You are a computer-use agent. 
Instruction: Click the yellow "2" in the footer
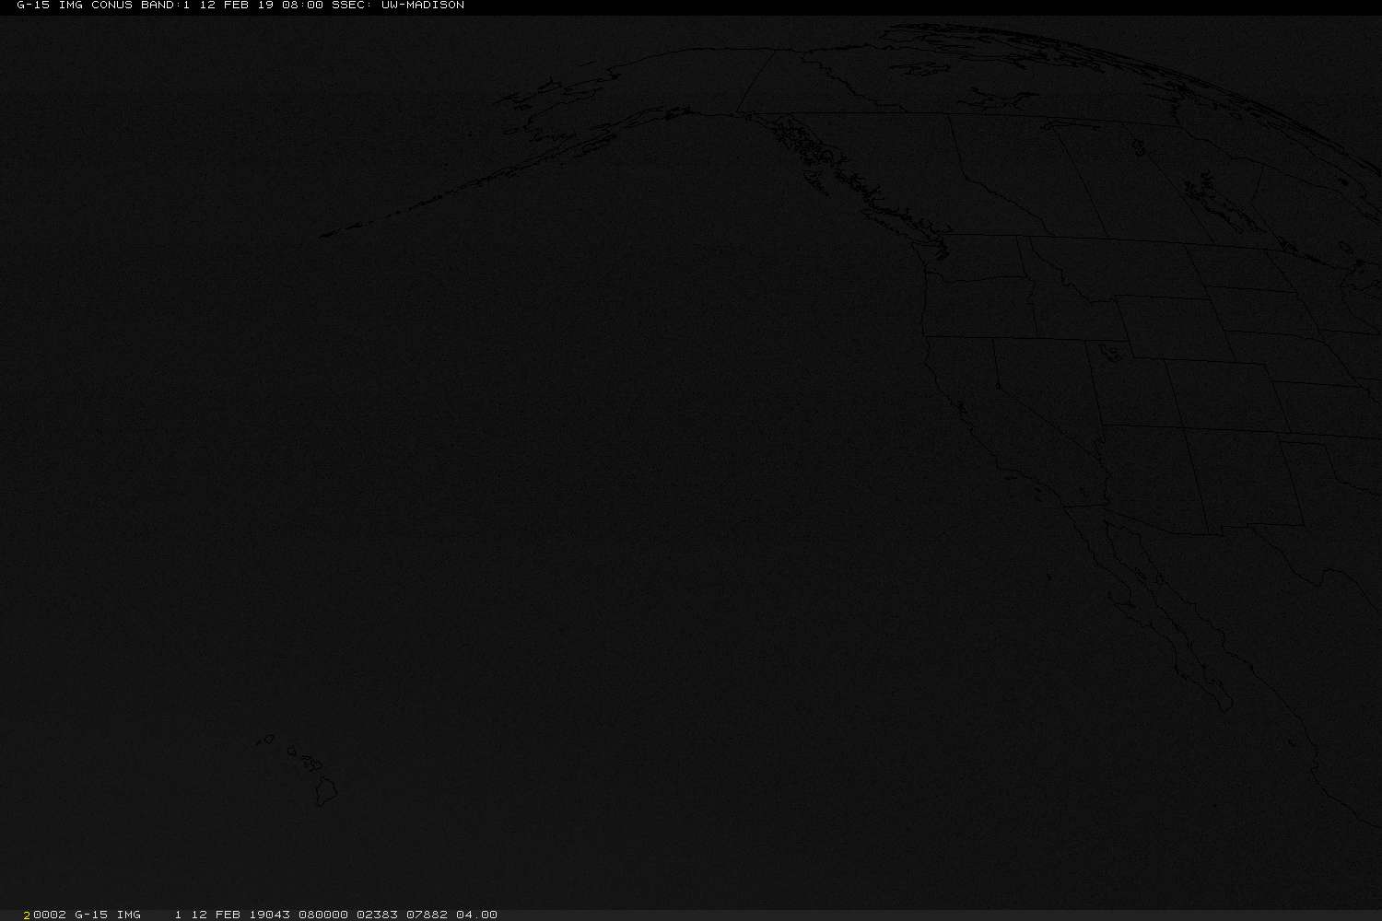click(x=28, y=915)
